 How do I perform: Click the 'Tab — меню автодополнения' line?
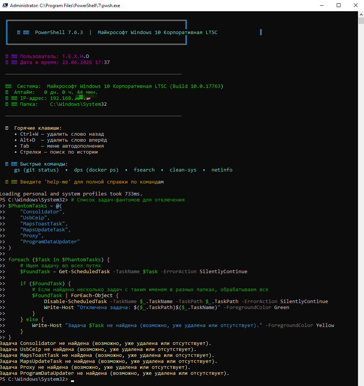point(59,146)
